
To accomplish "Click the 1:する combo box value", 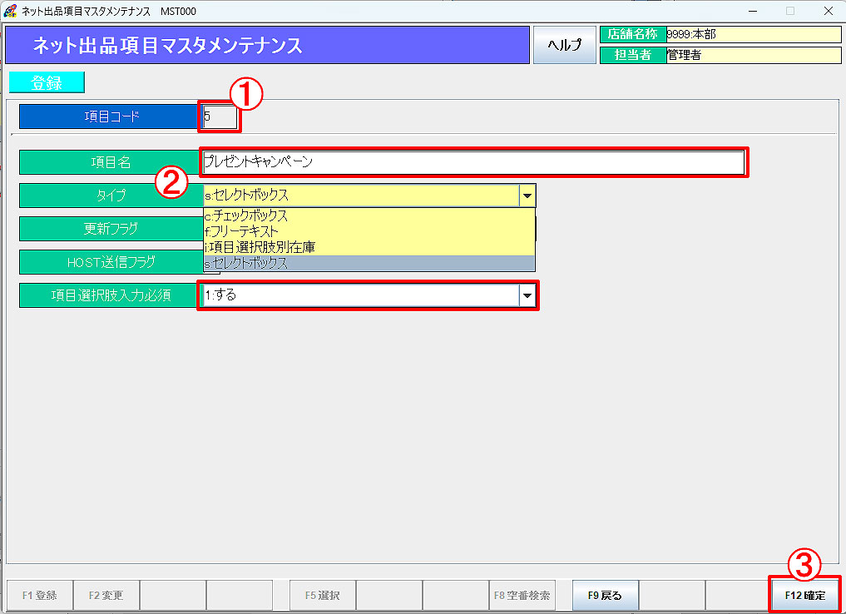I will click(x=361, y=295).
